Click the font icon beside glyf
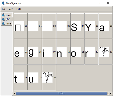 pos(3,19)
